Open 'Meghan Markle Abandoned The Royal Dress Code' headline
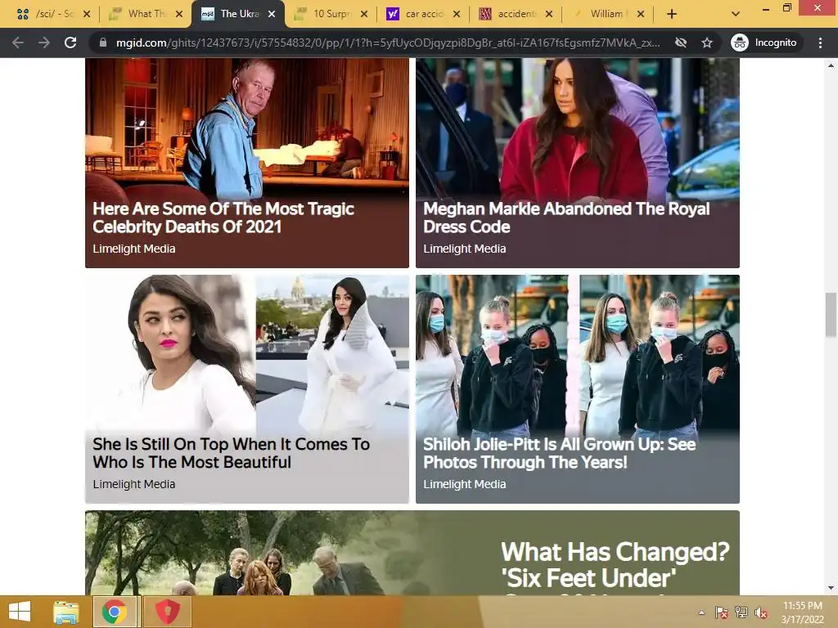Viewport: 838px width, 628px height. pos(566,218)
